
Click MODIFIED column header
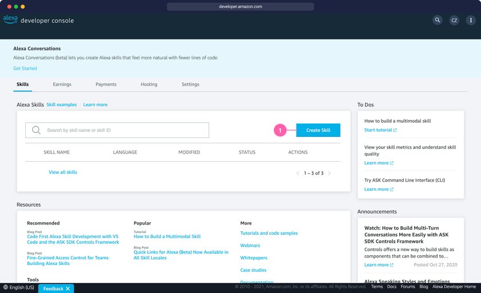coord(190,152)
